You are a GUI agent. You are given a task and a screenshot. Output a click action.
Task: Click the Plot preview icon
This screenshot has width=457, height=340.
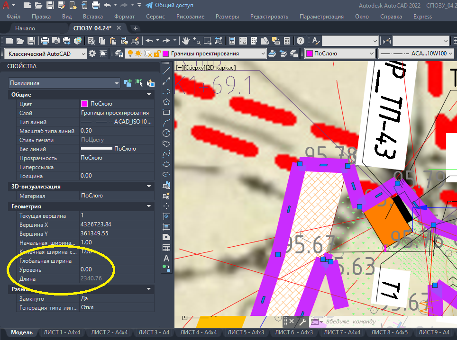pyautogui.click(x=55, y=41)
